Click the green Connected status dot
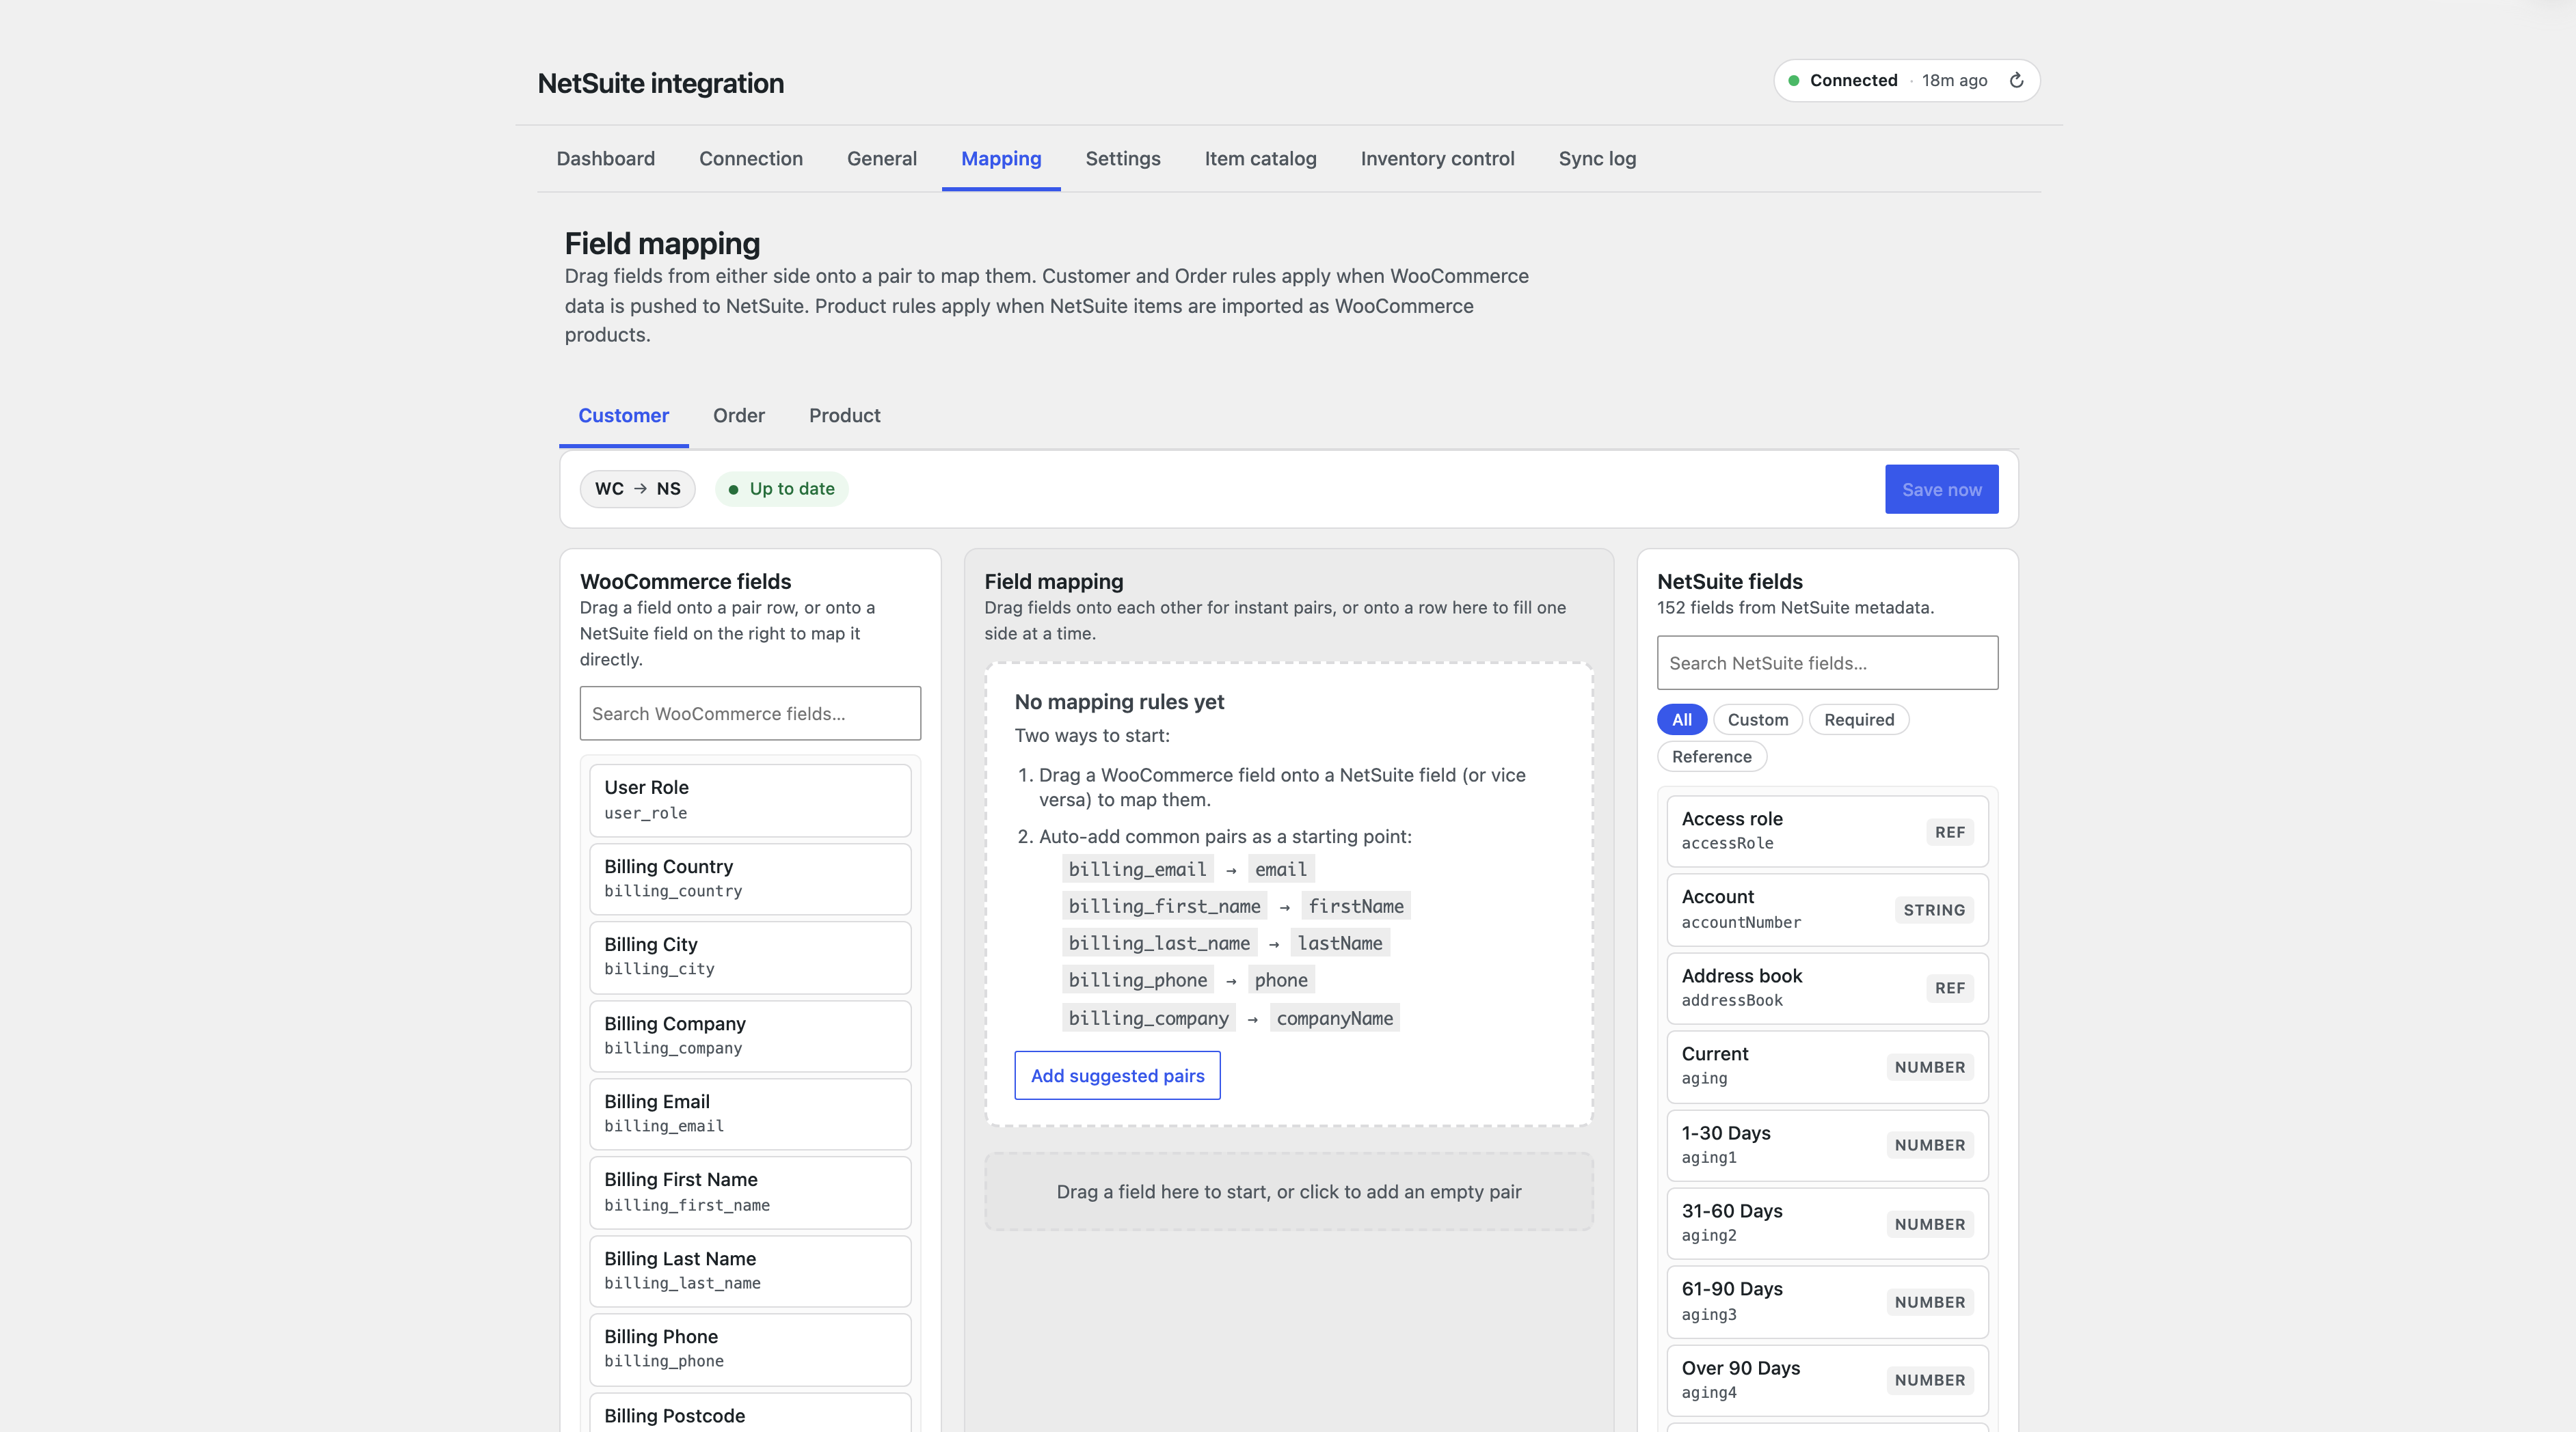The image size is (2576, 1432). point(1794,81)
